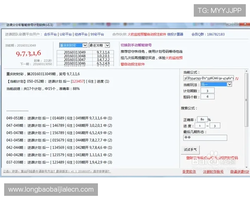Click 切换到手动智能做号 link
Screen dimensions: 250x200
click(136, 45)
